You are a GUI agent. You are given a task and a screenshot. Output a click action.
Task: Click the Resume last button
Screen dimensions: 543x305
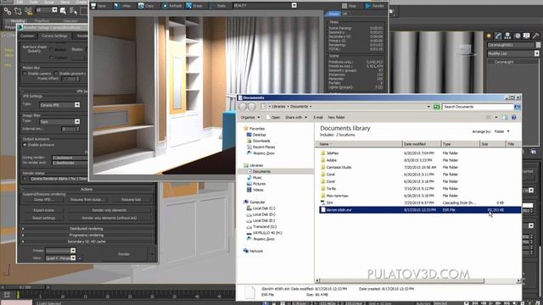[x=132, y=200]
